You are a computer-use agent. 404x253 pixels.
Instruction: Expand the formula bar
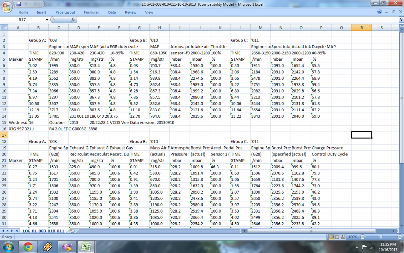(x=401, y=20)
